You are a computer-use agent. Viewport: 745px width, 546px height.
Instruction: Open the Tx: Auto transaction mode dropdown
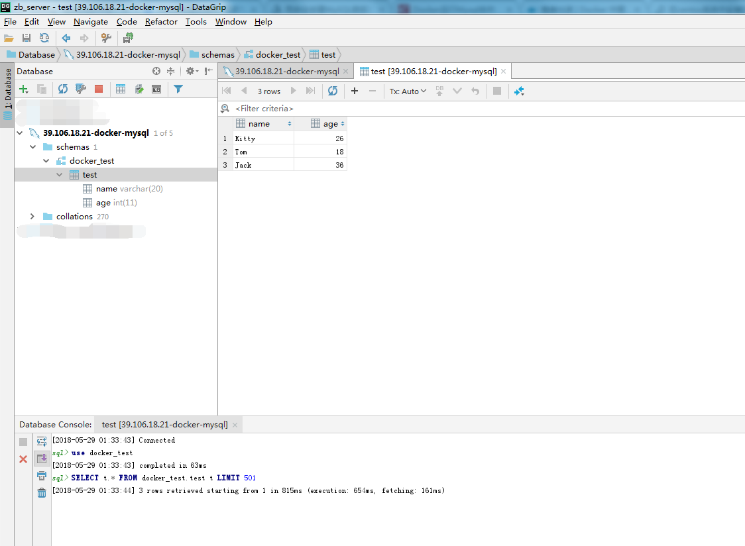coord(408,91)
